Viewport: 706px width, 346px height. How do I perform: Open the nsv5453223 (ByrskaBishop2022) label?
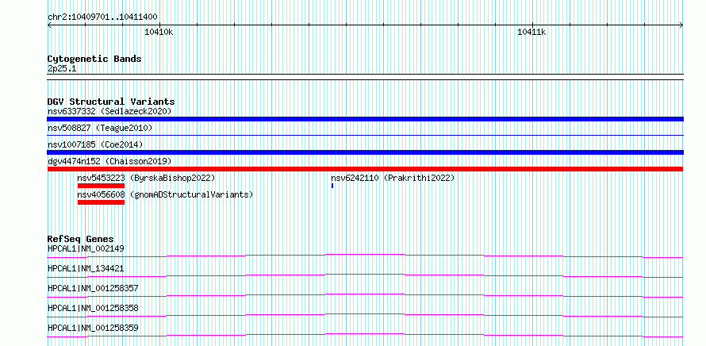point(146,178)
